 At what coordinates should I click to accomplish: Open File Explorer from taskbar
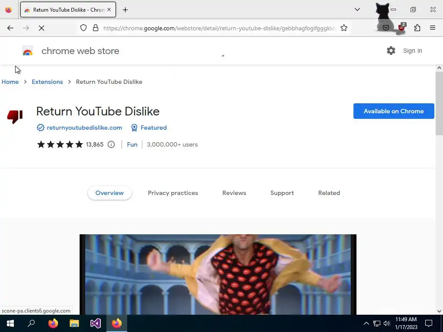[74, 323]
